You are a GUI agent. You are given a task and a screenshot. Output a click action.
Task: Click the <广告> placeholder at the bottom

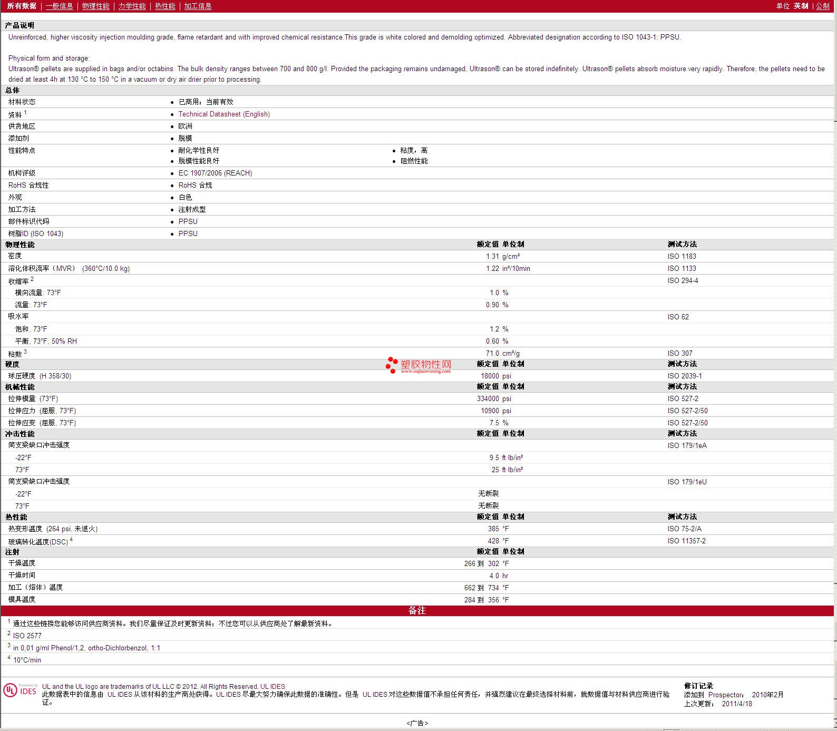[x=417, y=723]
